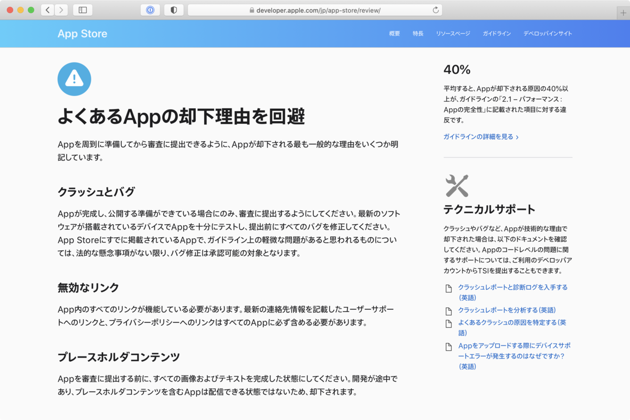Click the privacy shield toolbar icon
The image size is (630, 420).
(174, 9)
